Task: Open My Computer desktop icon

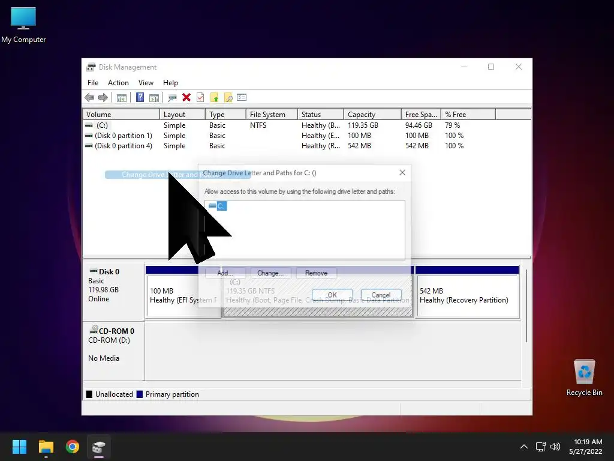Action: click(23, 25)
